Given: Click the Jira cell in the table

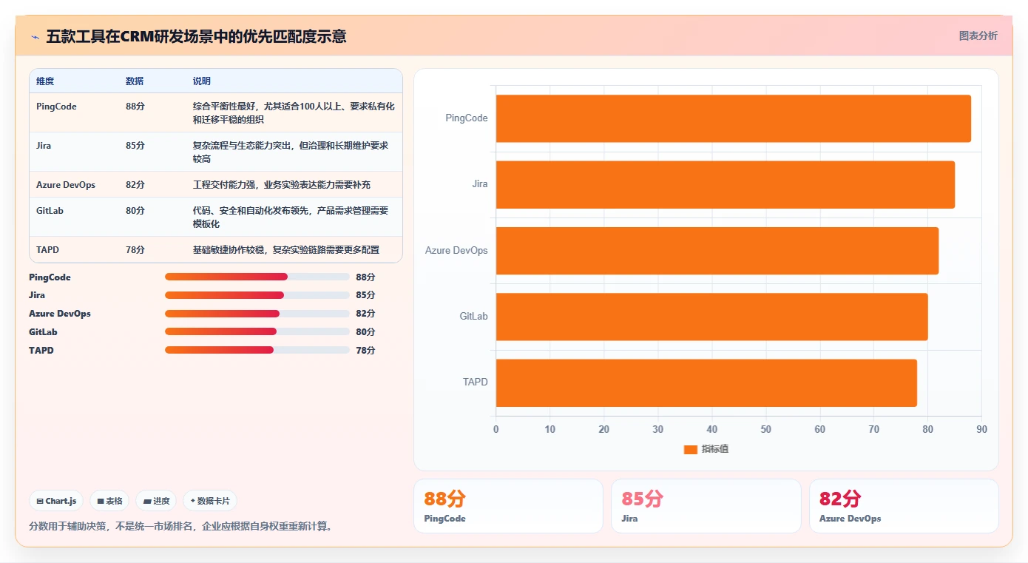Looking at the screenshot, I should [44, 146].
